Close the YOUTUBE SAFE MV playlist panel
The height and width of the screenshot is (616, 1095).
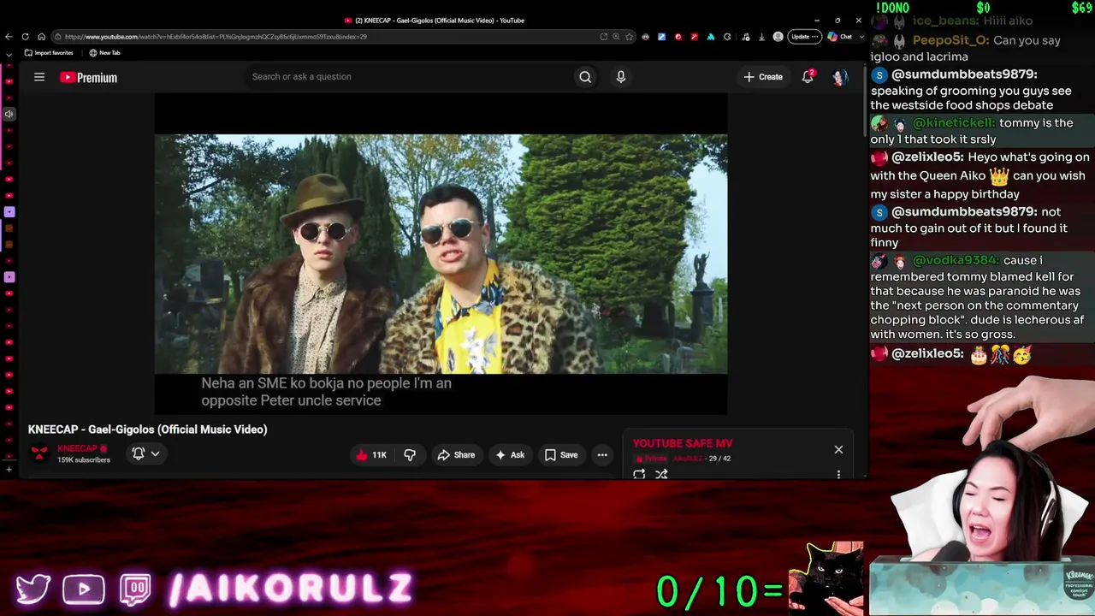click(838, 449)
